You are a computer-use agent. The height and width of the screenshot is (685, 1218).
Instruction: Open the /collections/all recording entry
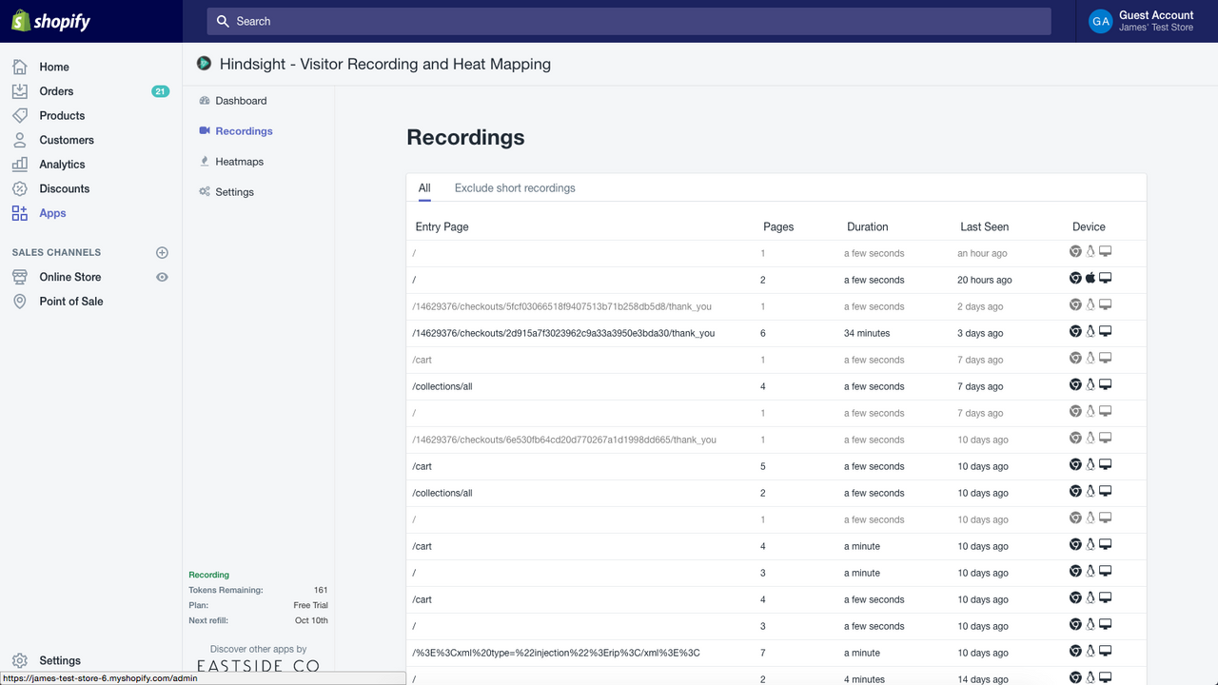click(442, 386)
